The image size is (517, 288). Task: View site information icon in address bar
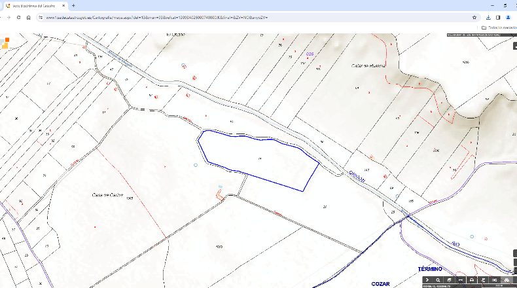point(41,18)
